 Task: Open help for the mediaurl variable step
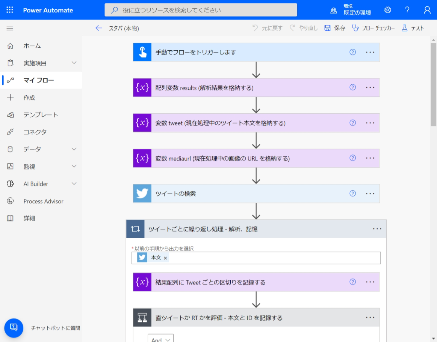pos(352,158)
